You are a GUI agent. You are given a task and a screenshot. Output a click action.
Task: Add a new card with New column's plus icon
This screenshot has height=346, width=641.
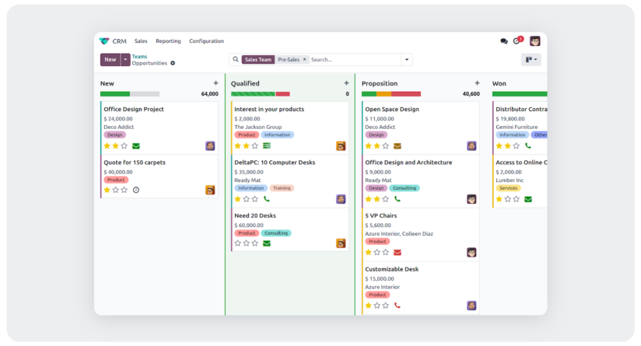215,83
